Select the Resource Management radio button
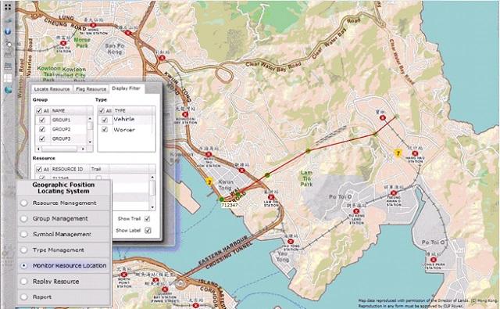This screenshot has height=309, width=500. [24, 203]
